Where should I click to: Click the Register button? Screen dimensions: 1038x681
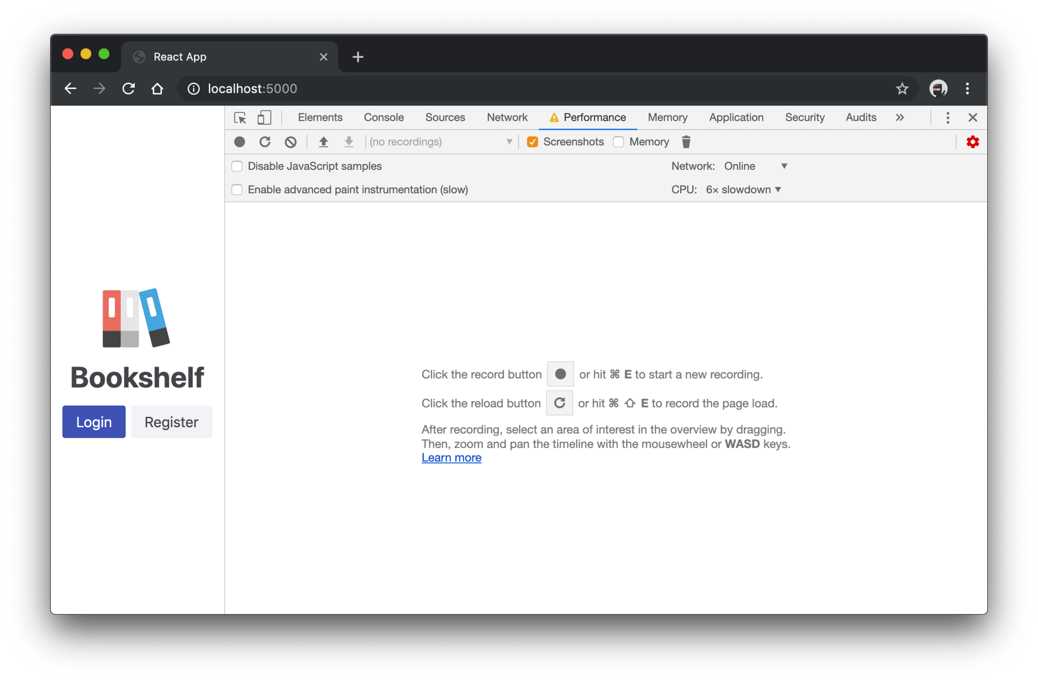(171, 422)
